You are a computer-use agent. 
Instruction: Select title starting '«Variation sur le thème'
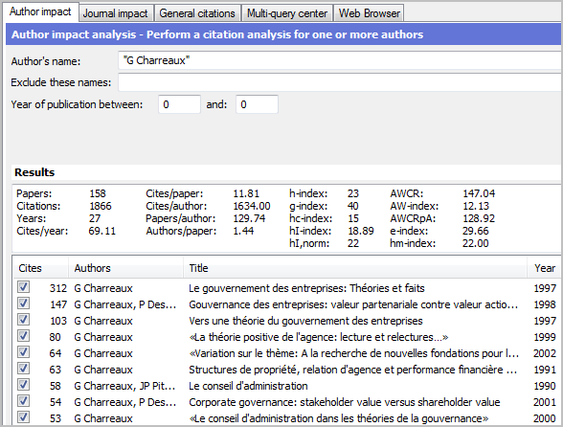[x=354, y=353]
